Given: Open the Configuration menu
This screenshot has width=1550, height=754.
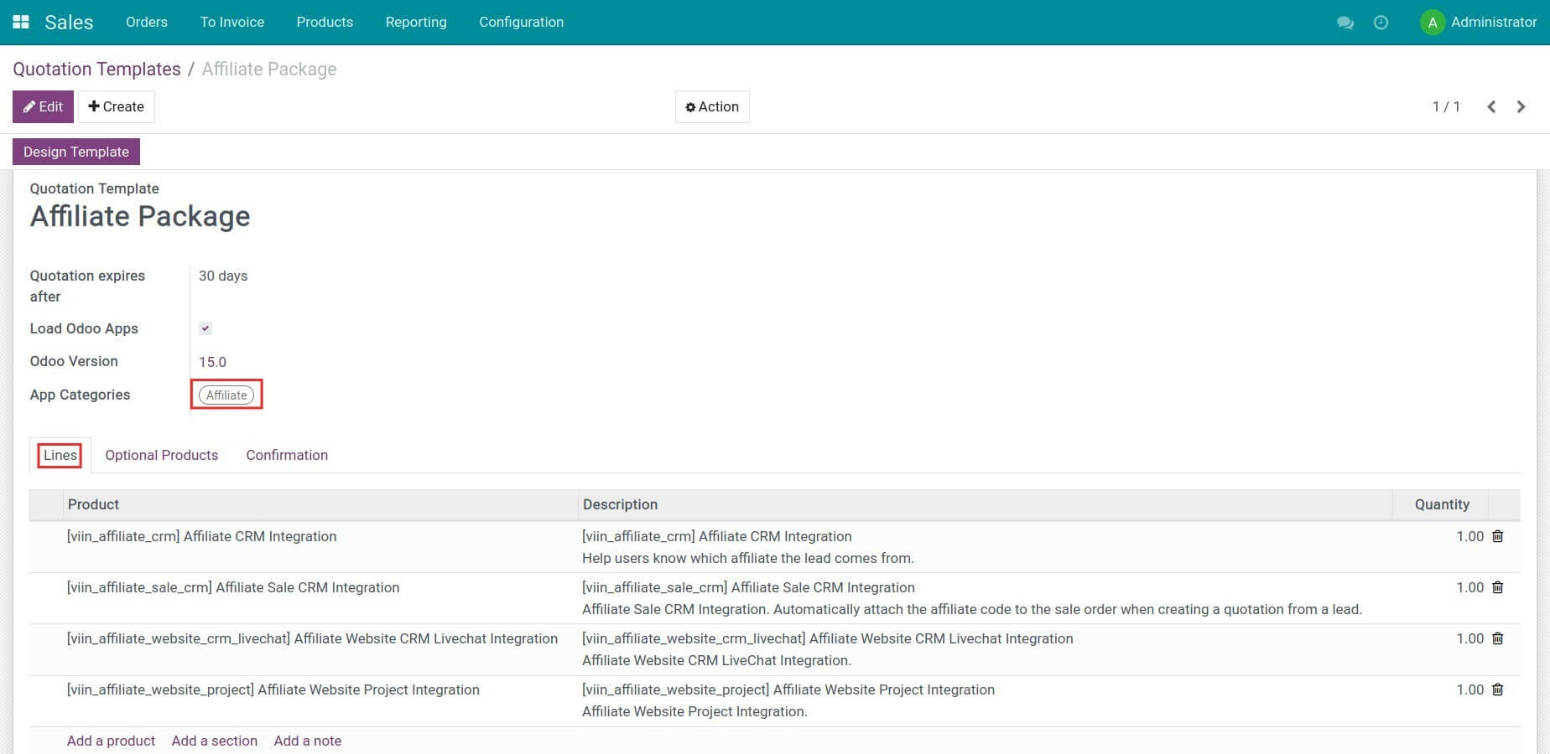Looking at the screenshot, I should [x=521, y=22].
